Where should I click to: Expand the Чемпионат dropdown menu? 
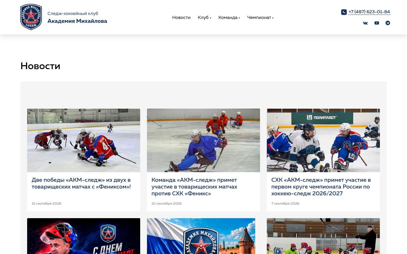coord(260,17)
